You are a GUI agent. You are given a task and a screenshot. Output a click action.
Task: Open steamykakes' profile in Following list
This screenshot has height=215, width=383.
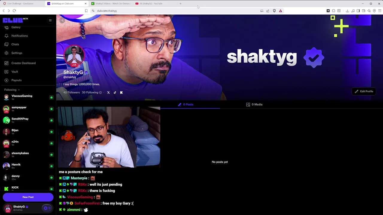[x=20, y=153]
